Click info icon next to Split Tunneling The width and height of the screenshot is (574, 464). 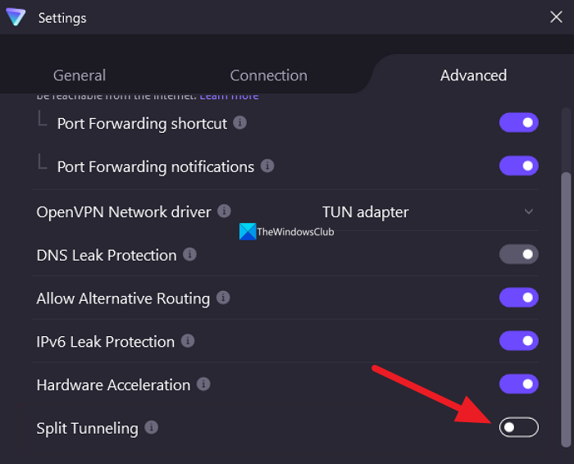point(151,427)
